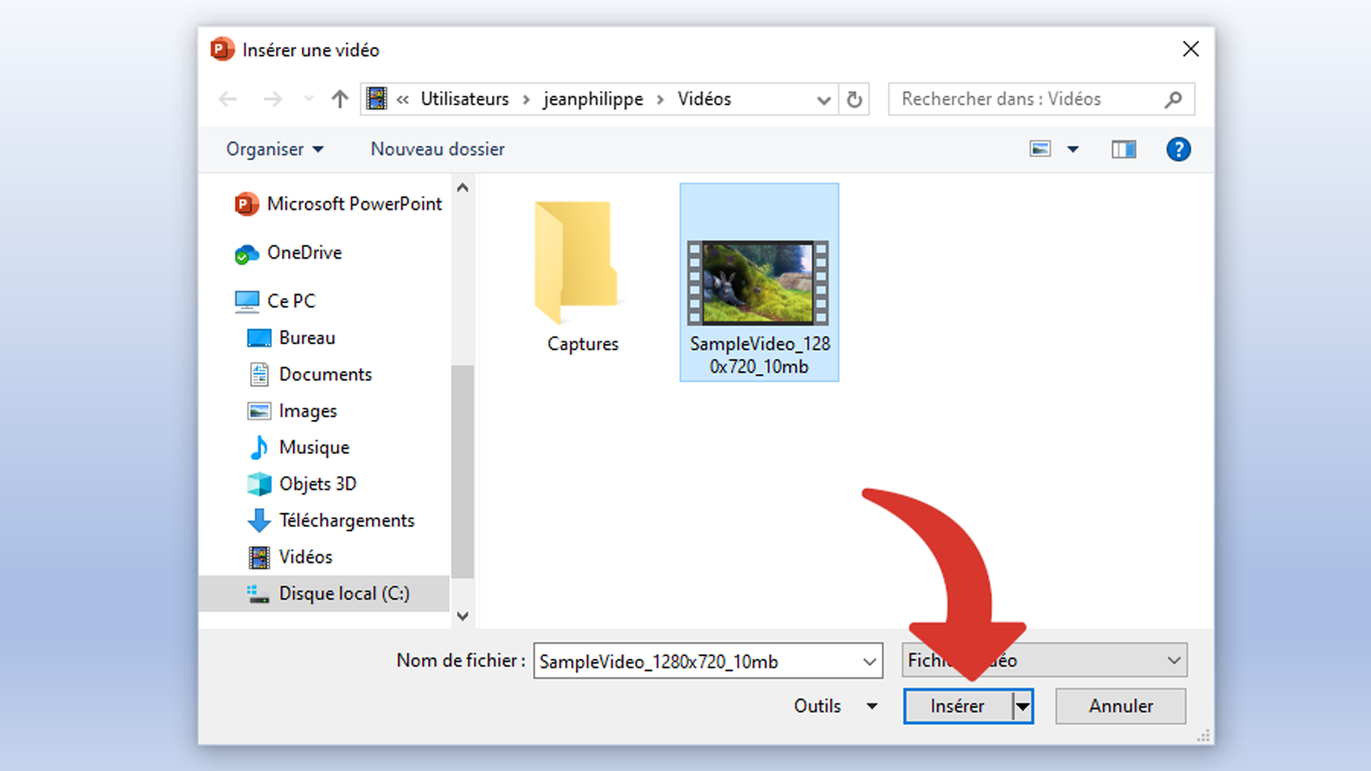Click the Insérer button
Screen dimensions: 1371x771
[958, 706]
